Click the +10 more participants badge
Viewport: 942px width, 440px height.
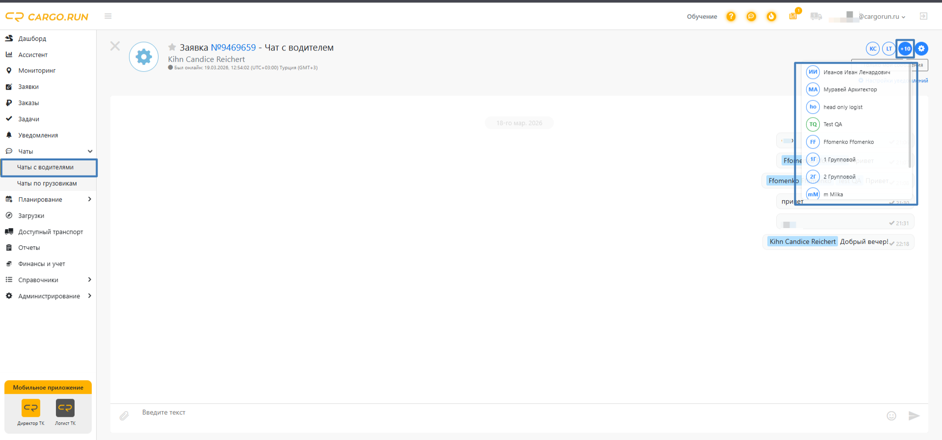click(905, 49)
